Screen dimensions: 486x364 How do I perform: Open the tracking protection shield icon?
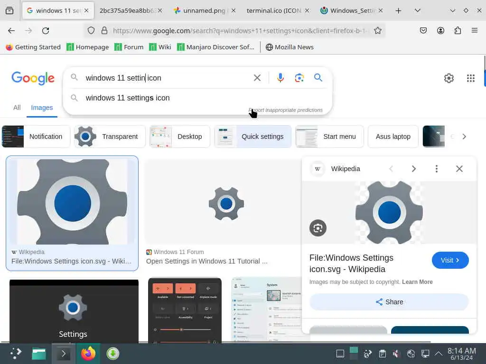91,30
